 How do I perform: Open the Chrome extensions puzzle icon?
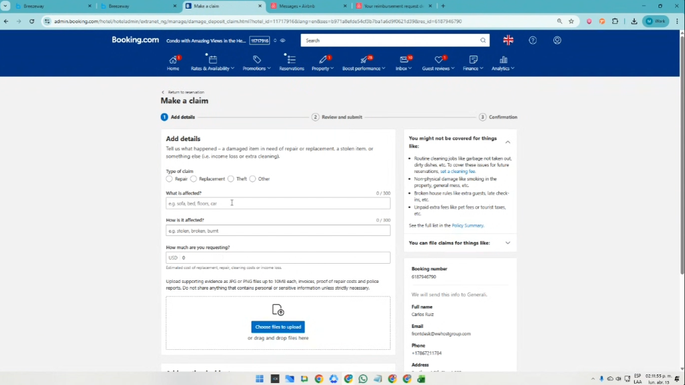(615, 21)
